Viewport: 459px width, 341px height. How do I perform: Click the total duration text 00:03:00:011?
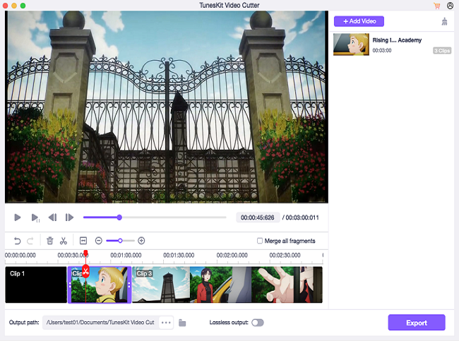[x=302, y=217]
